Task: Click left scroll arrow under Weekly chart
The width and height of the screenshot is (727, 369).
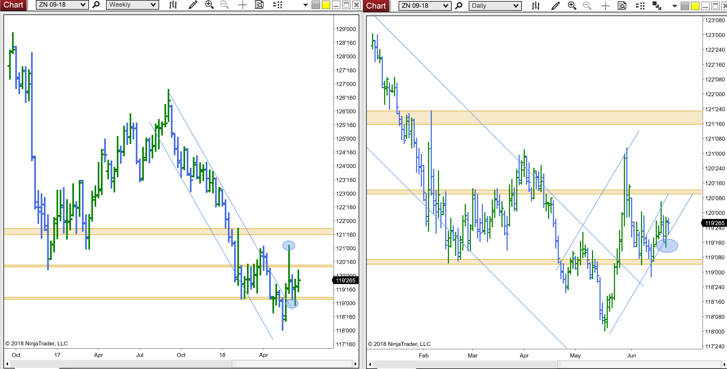Action: [7, 364]
